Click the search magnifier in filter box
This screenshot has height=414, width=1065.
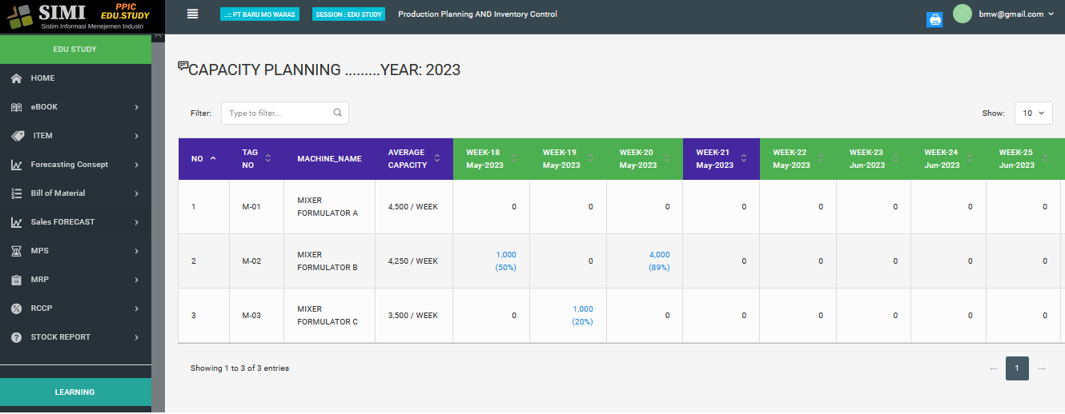pos(338,113)
